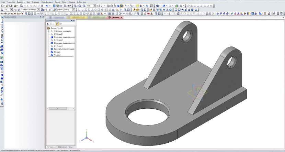Pin the Панель свойств panel

pyautogui.click(x=41, y=17)
